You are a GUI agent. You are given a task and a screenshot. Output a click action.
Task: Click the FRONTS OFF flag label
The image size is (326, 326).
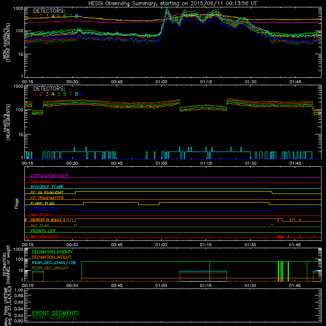coord(43,231)
